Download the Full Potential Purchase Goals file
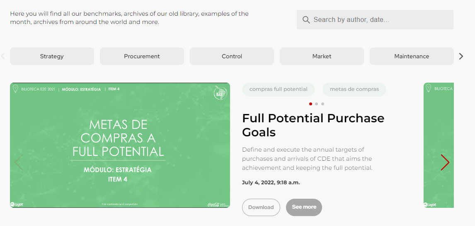 pos(261,207)
